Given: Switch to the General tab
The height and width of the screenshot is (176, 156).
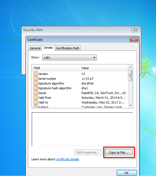Looking at the screenshot, I should (x=35, y=48).
